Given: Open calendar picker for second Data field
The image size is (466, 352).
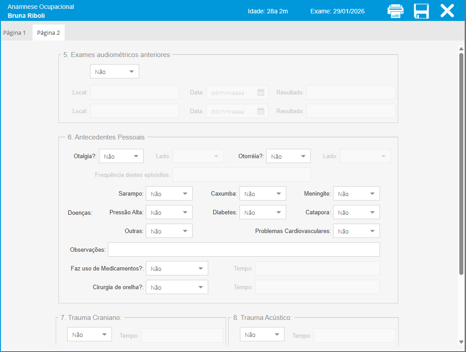Looking at the screenshot, I should tap(261, 111).
